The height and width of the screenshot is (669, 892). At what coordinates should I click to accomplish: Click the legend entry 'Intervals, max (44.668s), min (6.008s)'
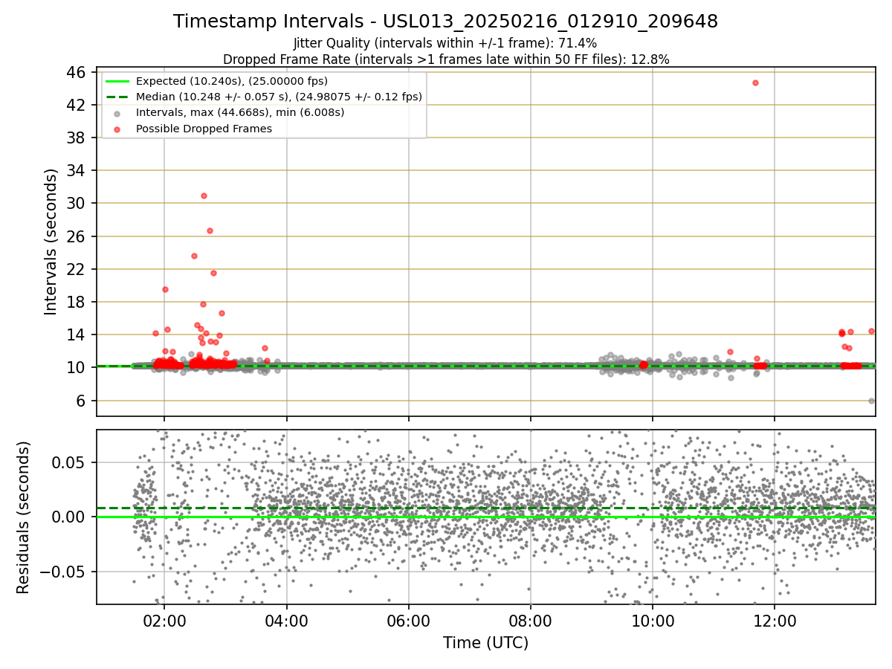tap(240, 113)
